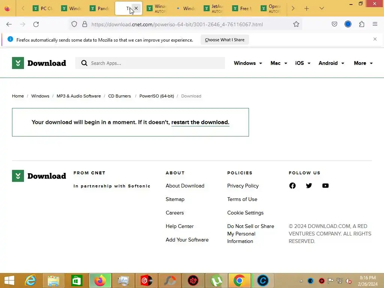Click the footer Download logo
Screen dimensions: 384x288
coord(39,176)
